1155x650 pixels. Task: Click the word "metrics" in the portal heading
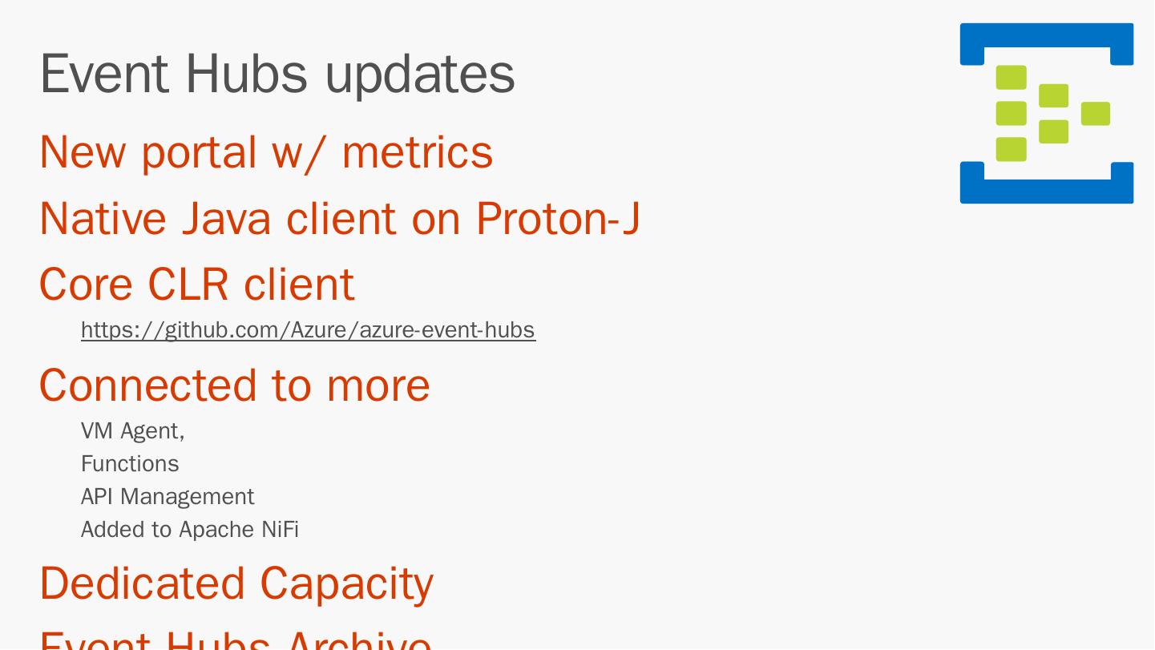(417, 151)
